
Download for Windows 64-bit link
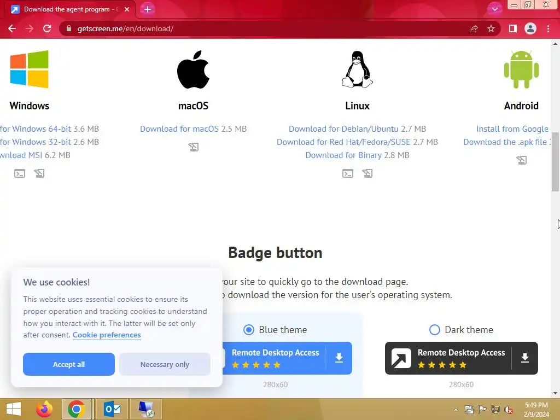point(36,129)
